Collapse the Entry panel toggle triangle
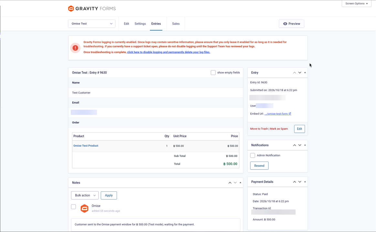376x232 pixels. 305,73
